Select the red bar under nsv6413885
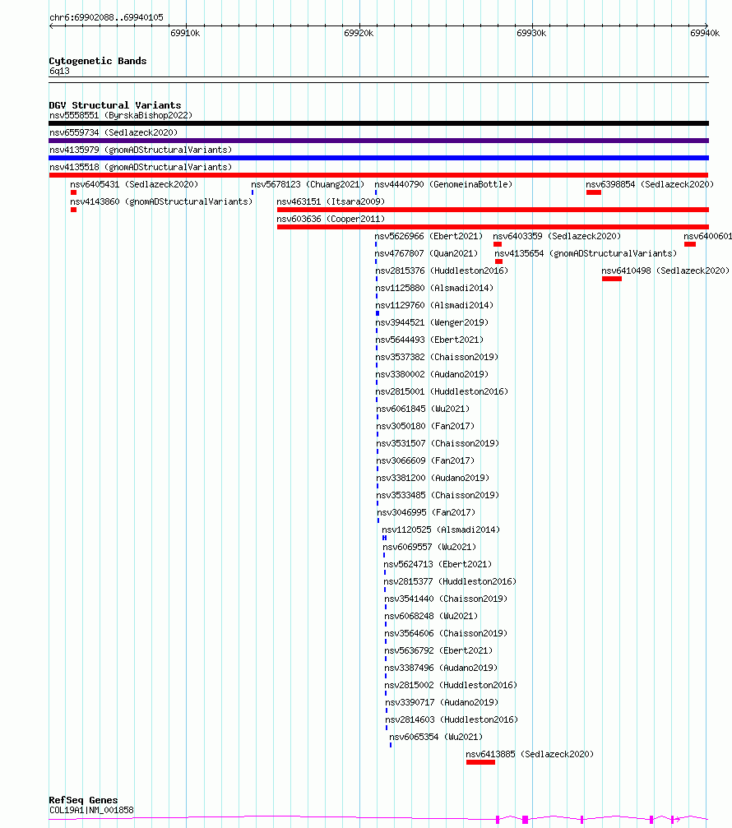Screen dimensions: 732x828 click(480, 762)
